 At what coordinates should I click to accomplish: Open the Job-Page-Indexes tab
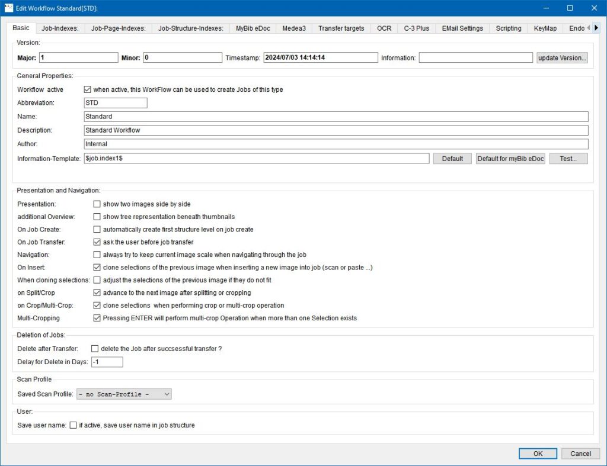119,28
